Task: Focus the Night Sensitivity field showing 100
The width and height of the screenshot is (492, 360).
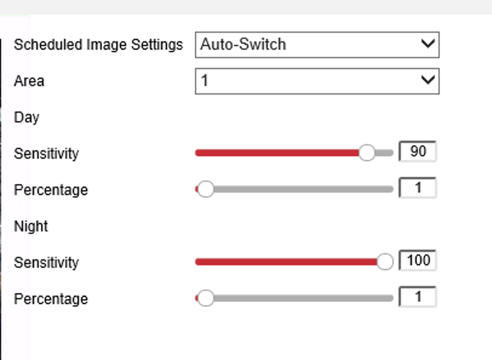Action: pyautogui.click(x=417, y=261)
